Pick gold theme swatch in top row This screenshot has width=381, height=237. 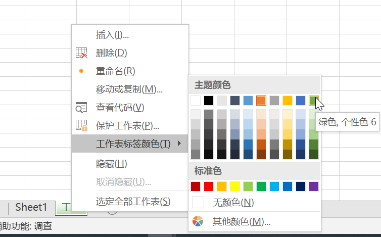tap(288, 101)
